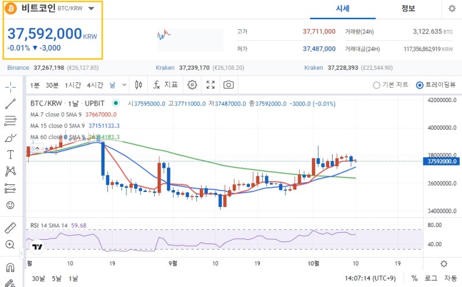
Task: Expand the BTC/KRW market selector dropdown
Action: pyautogui.click(x=91, y=9)
